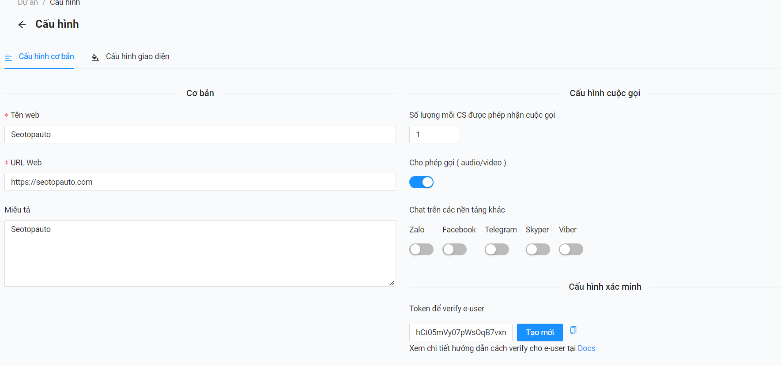Image resolution: width=781 pixels, height=366 pixels.
Task: Open the Docs link
Action: pos(586,348)
